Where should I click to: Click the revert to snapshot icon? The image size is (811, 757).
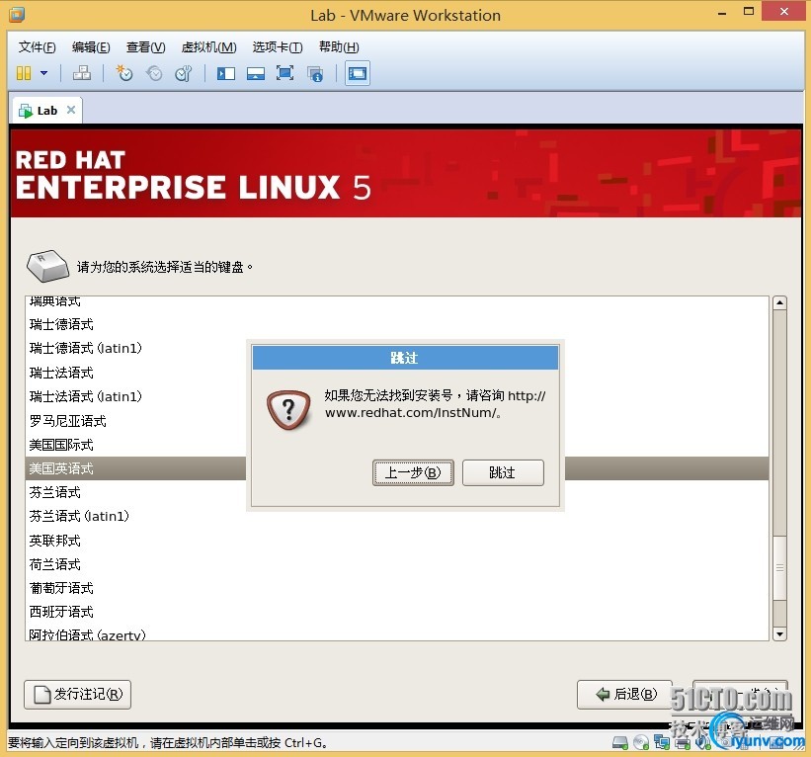tap(154, 73)
